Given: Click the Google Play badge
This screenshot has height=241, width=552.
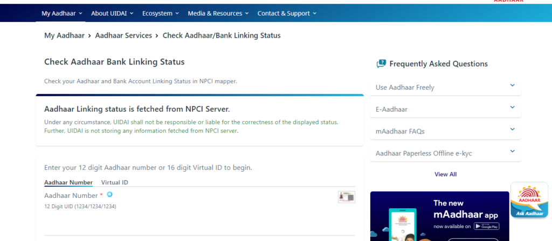Looking at the screenshot, I should (x=486, y=226).
